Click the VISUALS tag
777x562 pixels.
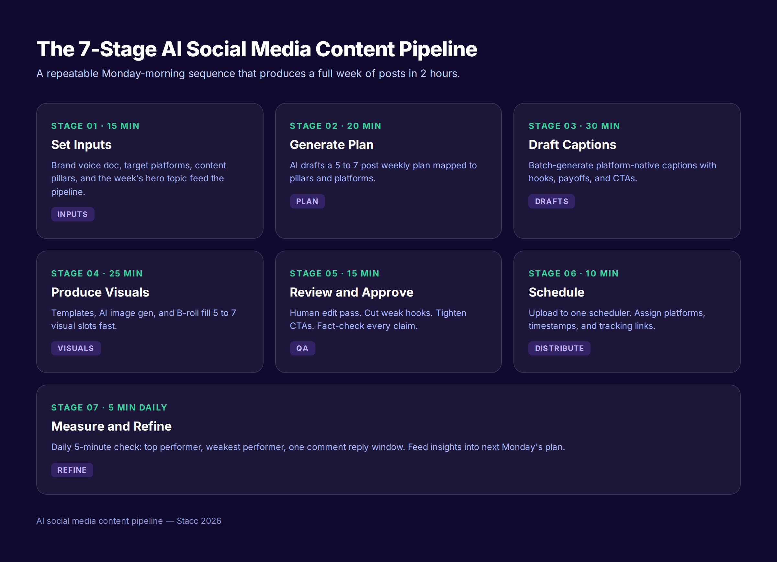pyautogui.click(x=76, y=348)
